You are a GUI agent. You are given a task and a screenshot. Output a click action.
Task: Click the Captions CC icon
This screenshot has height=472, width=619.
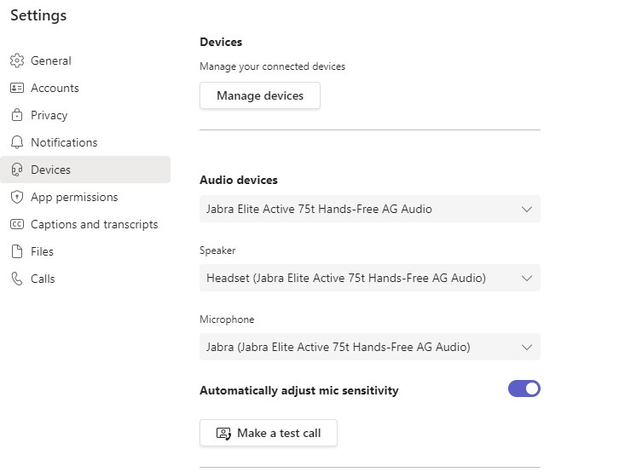[17, 224]
